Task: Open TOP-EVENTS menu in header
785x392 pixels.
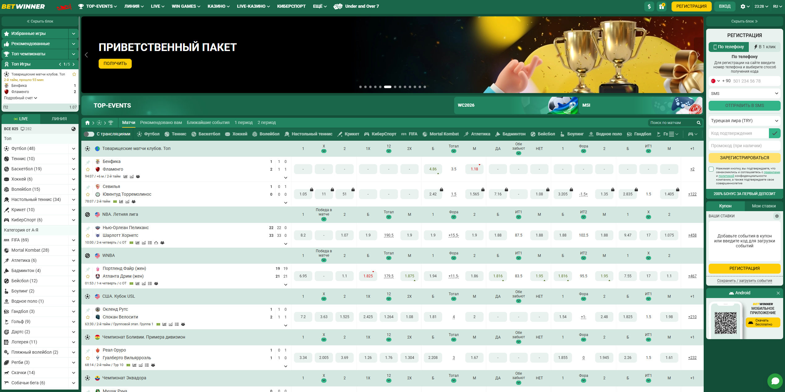Action: (97, 6)
